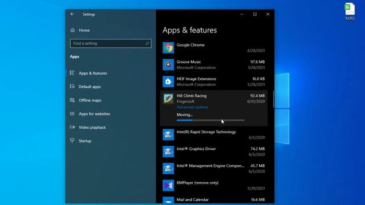Click the Intel Graphics Driver icon
This screenshot has width=365, height=205.
click(168, 151)
